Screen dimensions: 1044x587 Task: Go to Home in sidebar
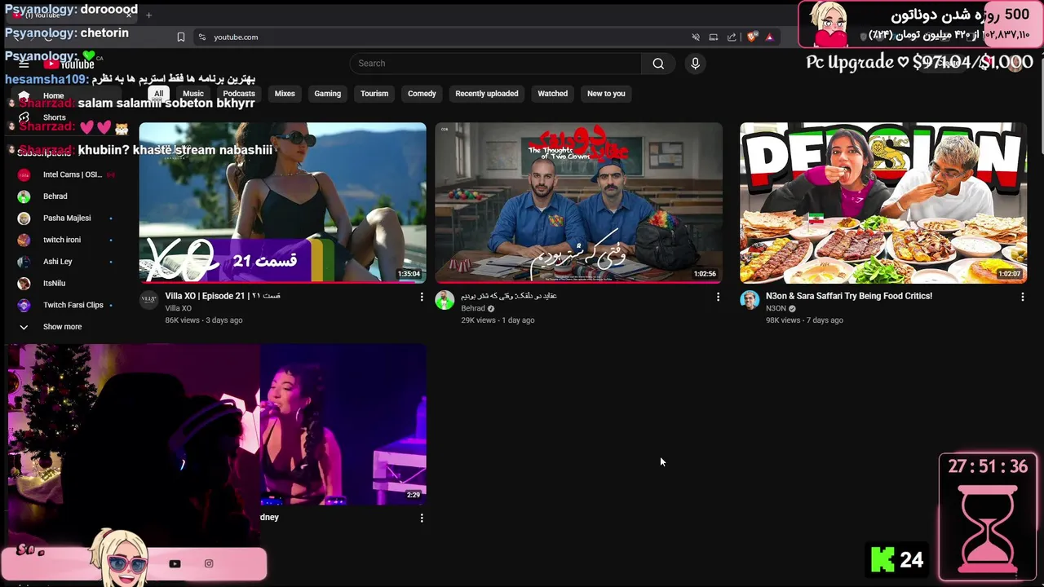click(x=53, y=95)
